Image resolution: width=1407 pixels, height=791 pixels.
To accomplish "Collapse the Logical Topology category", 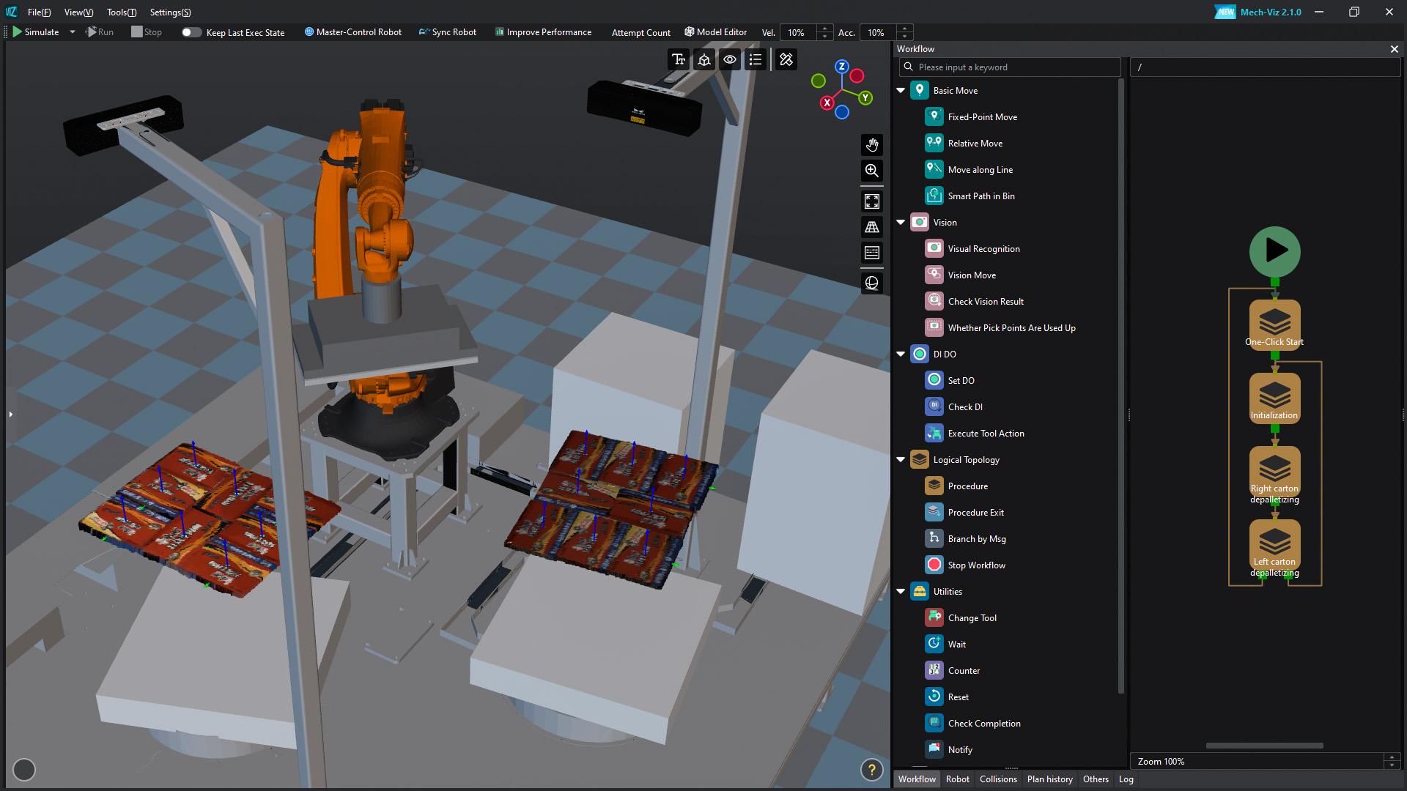I will pyautogui.click(x=901, y=460).
